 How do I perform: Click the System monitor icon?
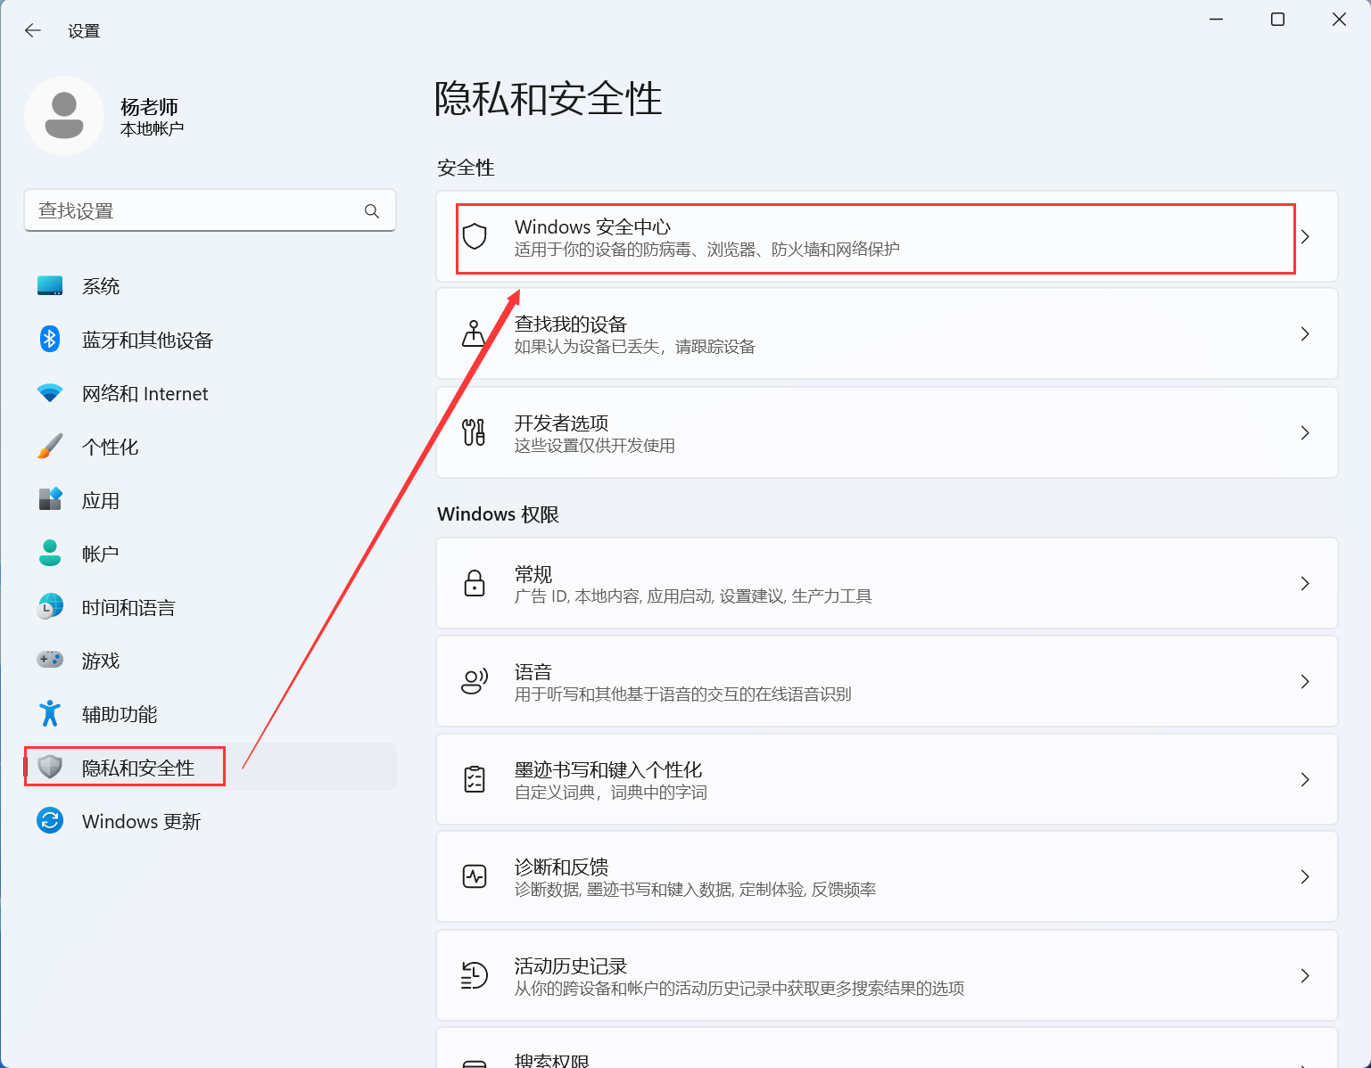pyautogui.click(x=50, y=286)
